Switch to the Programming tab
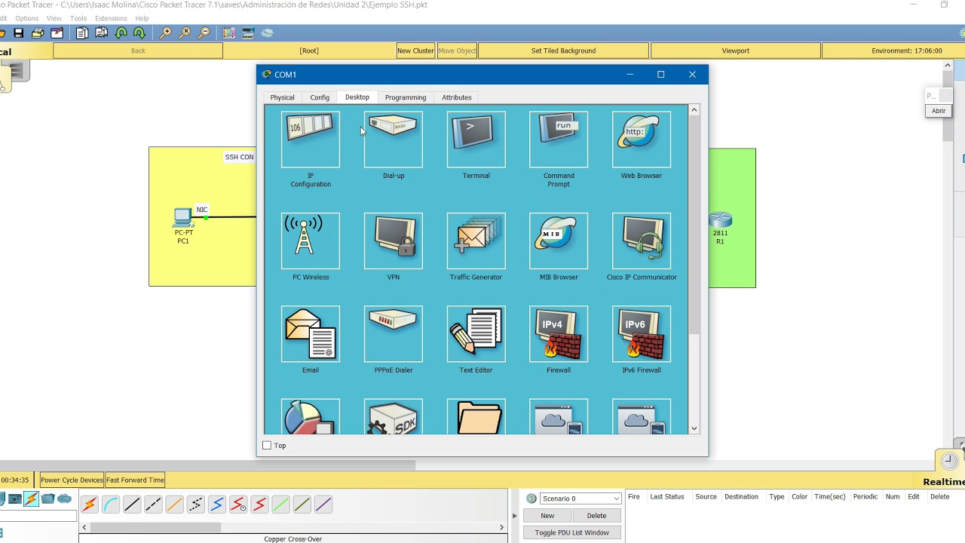This screenshot has width=965, height=543. [x=406, y=97]
